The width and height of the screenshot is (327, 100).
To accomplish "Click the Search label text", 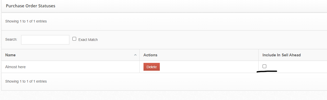I will pos(11,40).
